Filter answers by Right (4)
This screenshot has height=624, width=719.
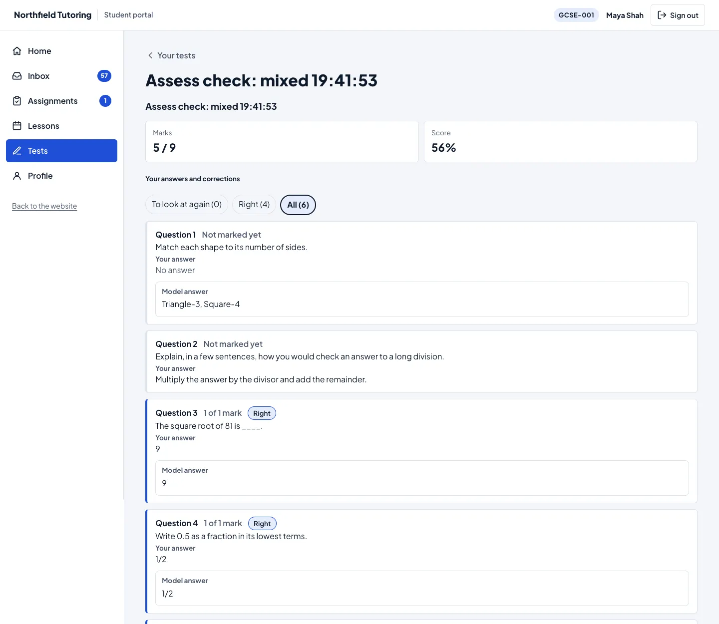(x=254, y=205)
